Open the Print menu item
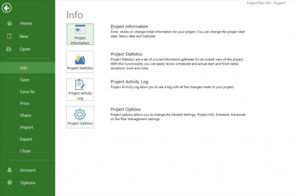The width and height of the screenshot is (294, 196). coord(24,103)
